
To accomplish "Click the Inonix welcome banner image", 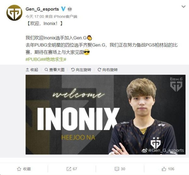I will coord(106,115).
